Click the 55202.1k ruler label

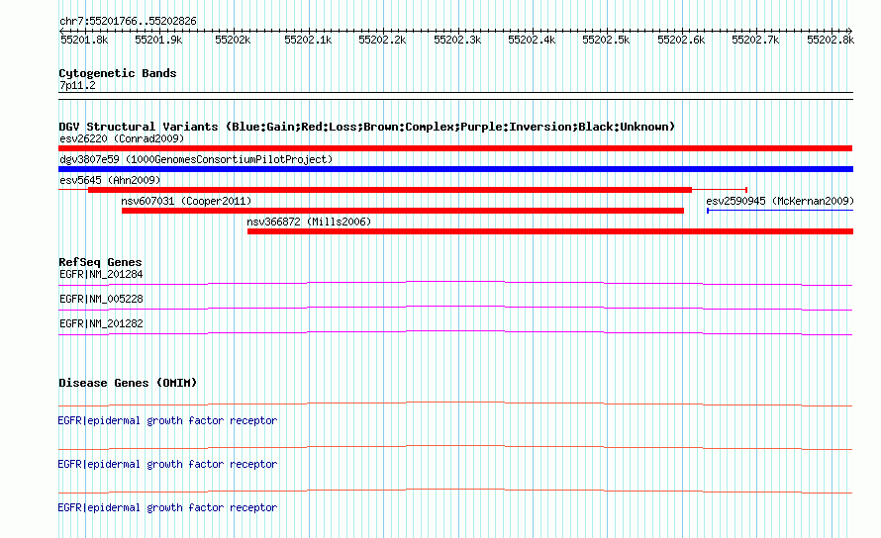pos(308,40)
